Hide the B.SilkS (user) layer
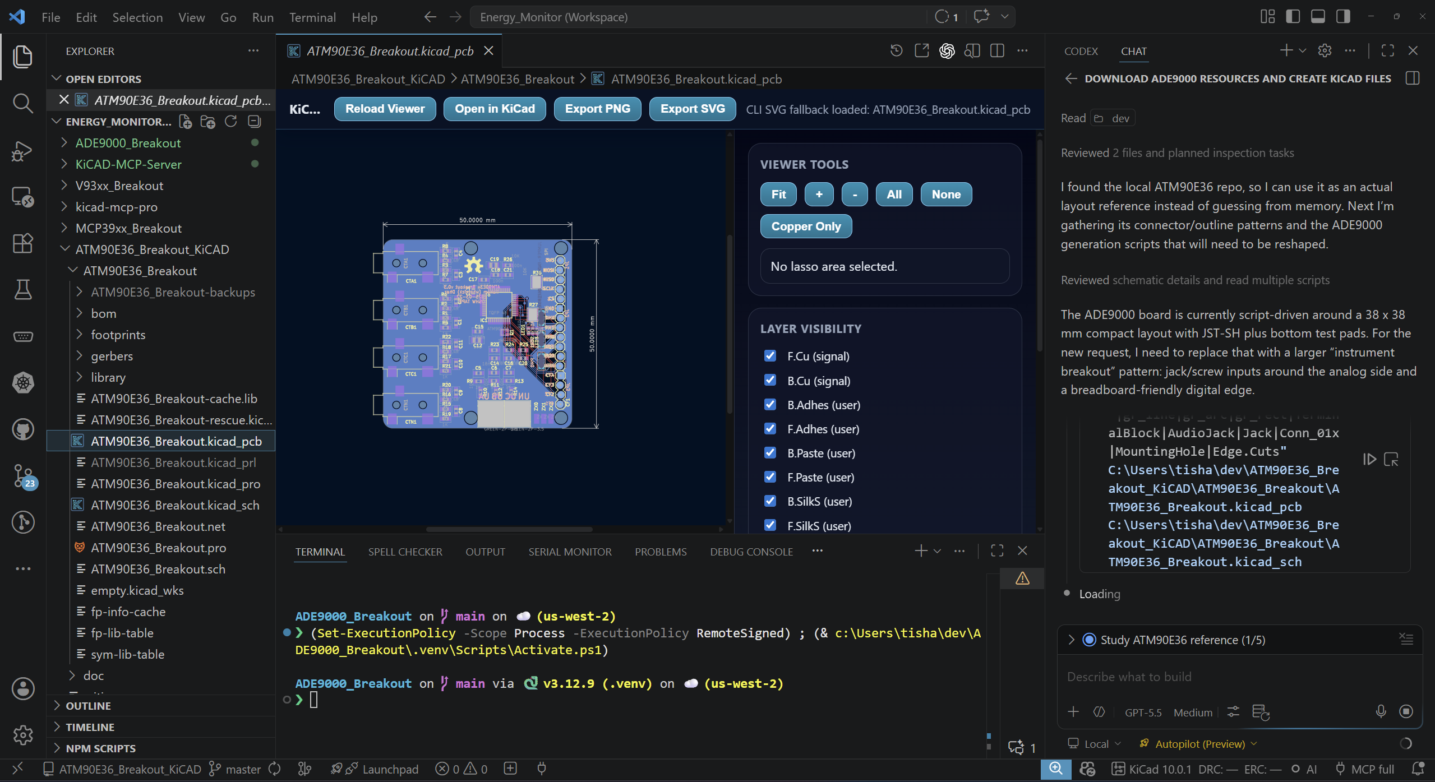The width and height of the screenshot is (1435, 782). pyautogui.click(x=770, y=501)
